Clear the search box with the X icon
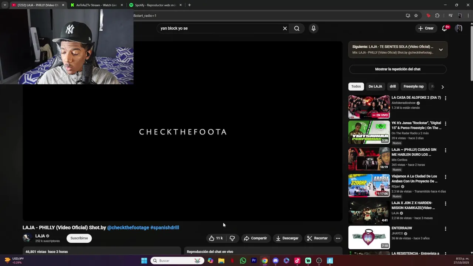473x266 pixels. click(285, 28)
